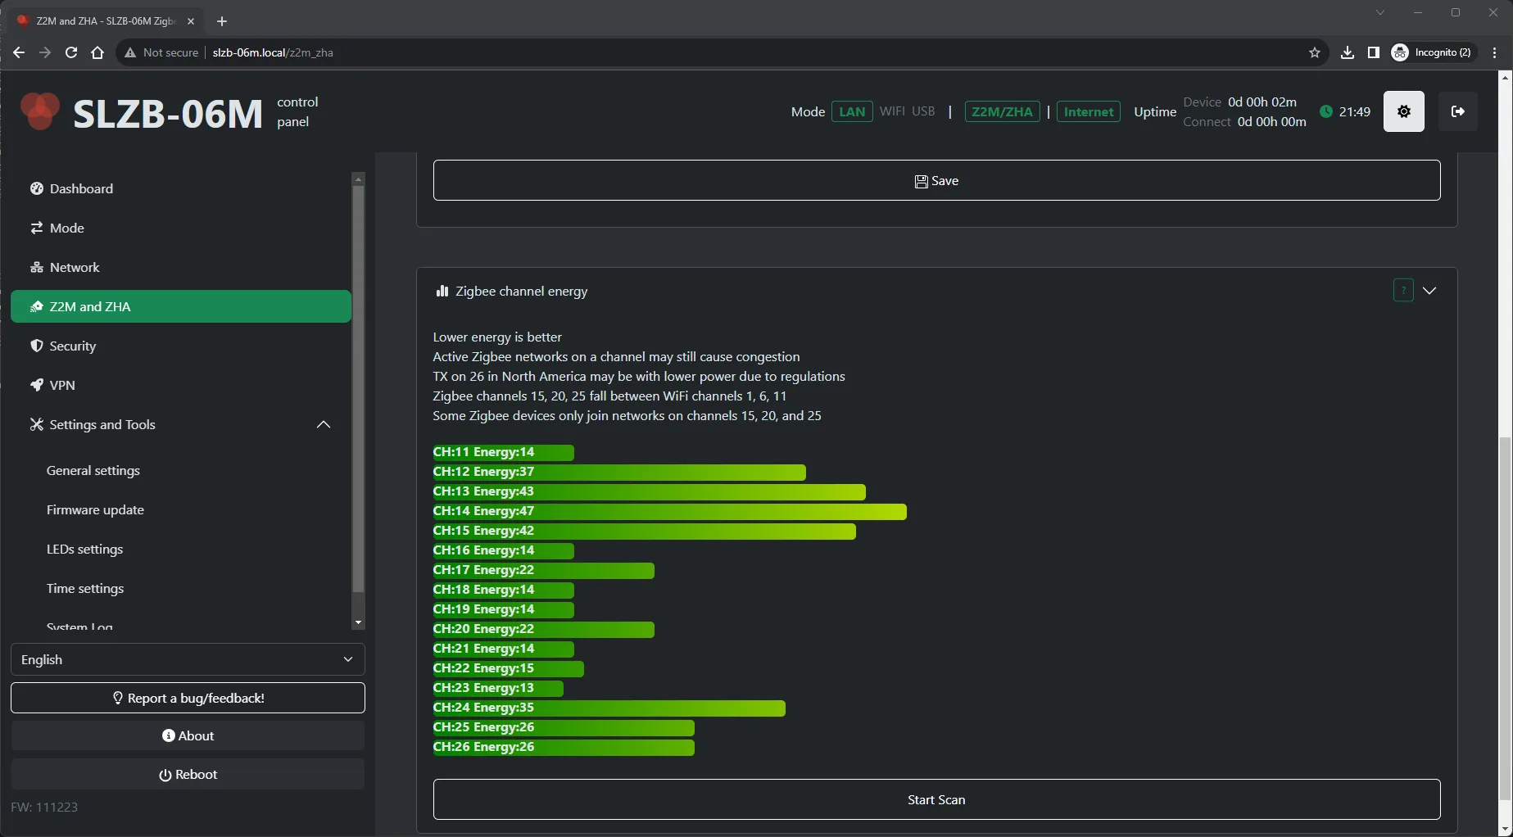Image resolution: width=1513 pixels, height=837 pixels.
Task: Click the Save button
Action: 936,180
